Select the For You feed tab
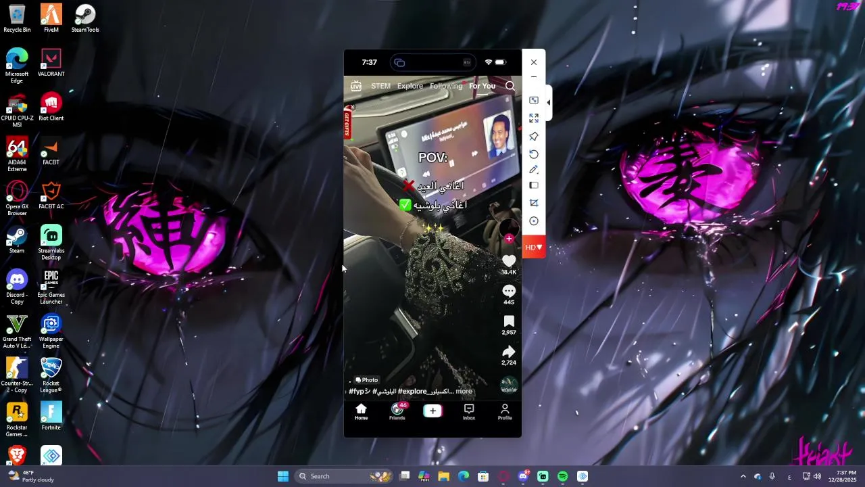 (x=482, y=86)
